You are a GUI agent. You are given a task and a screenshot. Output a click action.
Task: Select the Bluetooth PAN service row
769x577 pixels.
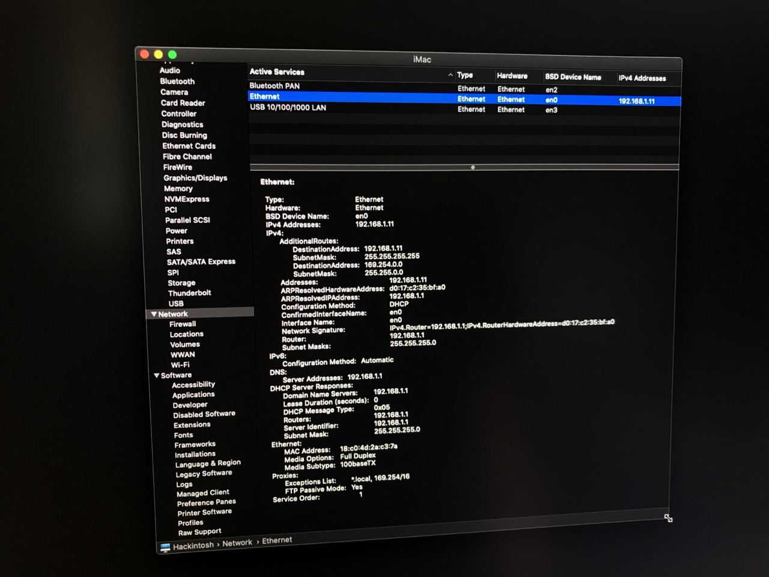[x=464, y=88]
